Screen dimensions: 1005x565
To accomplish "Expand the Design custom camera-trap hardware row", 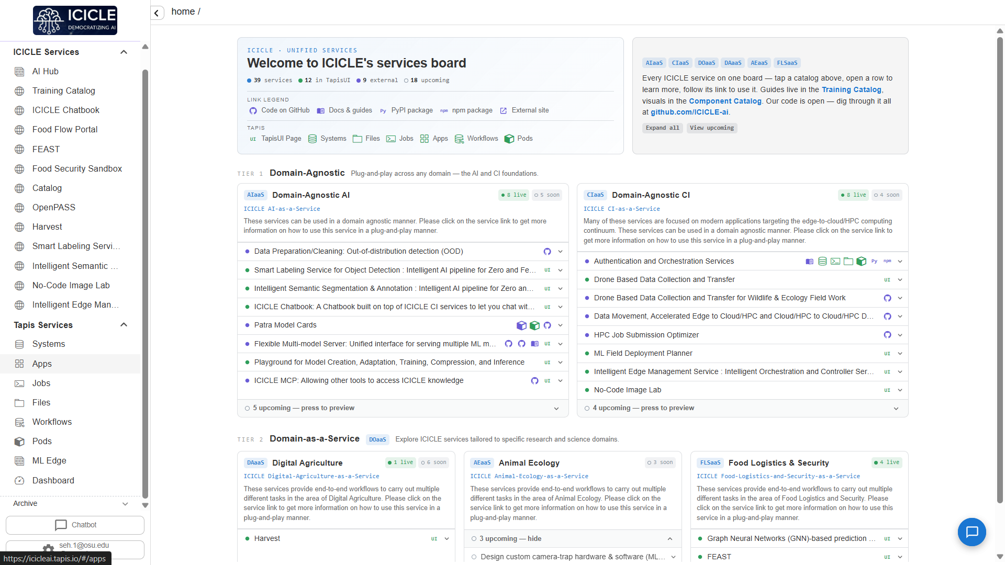I will [673, 557].
